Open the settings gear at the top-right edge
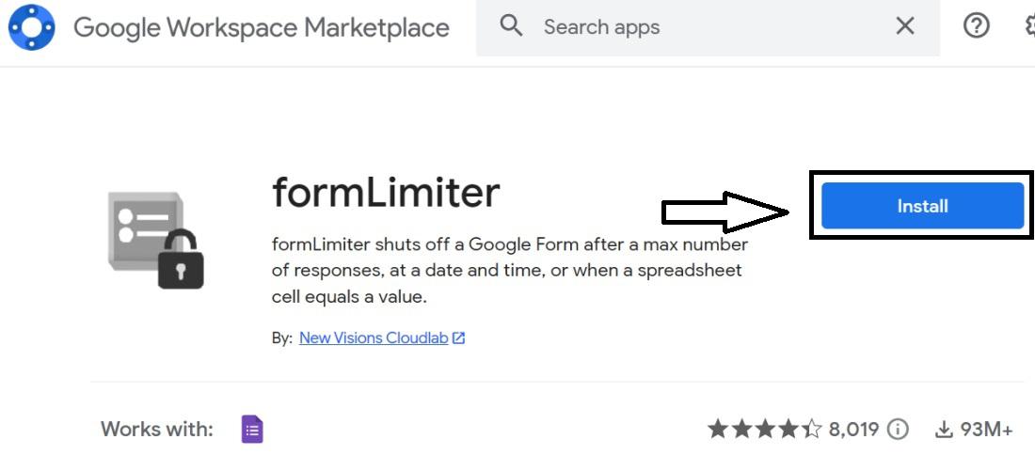Image resolution: width=1035 pixels, height=471 pixels. pyautogui.click(x=1029, y=26)
